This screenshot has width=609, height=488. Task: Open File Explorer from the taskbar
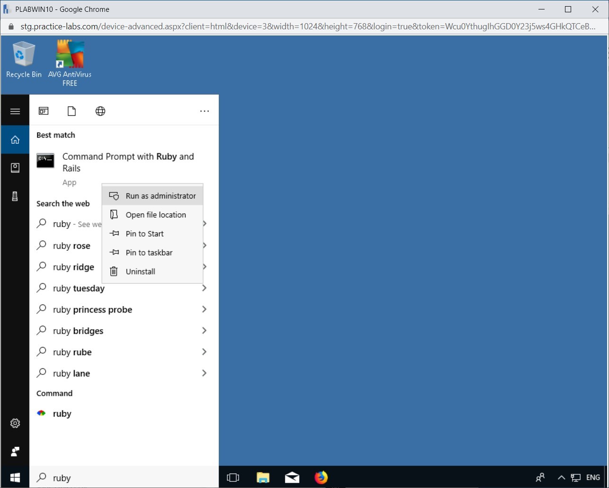263,478
